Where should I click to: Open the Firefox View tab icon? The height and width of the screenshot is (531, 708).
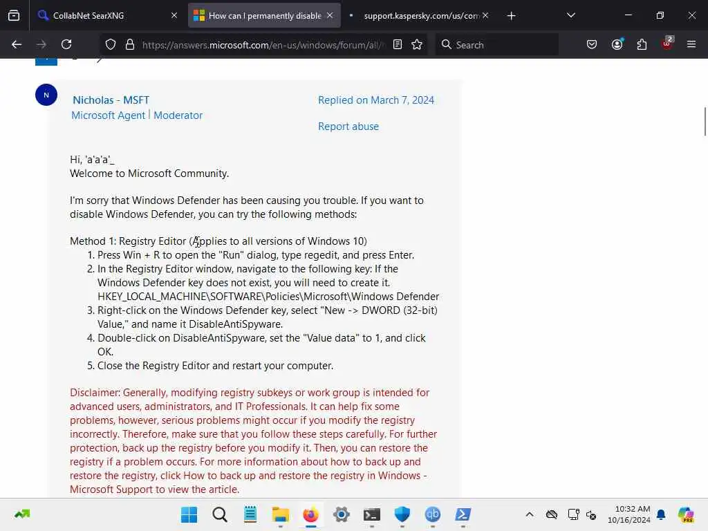(x=14, y=15)
